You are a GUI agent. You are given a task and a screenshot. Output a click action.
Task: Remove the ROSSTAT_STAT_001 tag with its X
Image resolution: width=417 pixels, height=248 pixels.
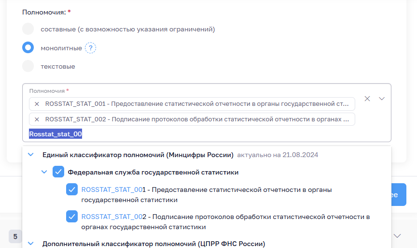pos(37,104)
